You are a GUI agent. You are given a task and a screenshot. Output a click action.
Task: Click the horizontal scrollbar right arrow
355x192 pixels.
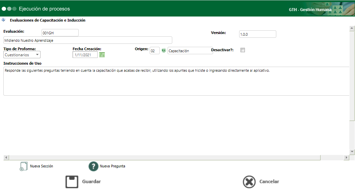coord(346,157)
